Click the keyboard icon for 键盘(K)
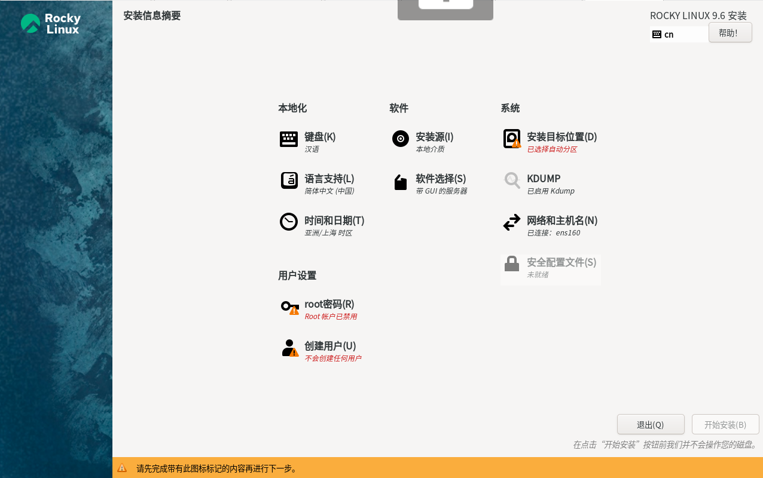Image resolution: width=763 pixels, height=478 pixels. pyautogui.click(x=289, y=139)
